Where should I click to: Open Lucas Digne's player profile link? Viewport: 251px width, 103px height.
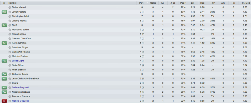pos(18,61)
